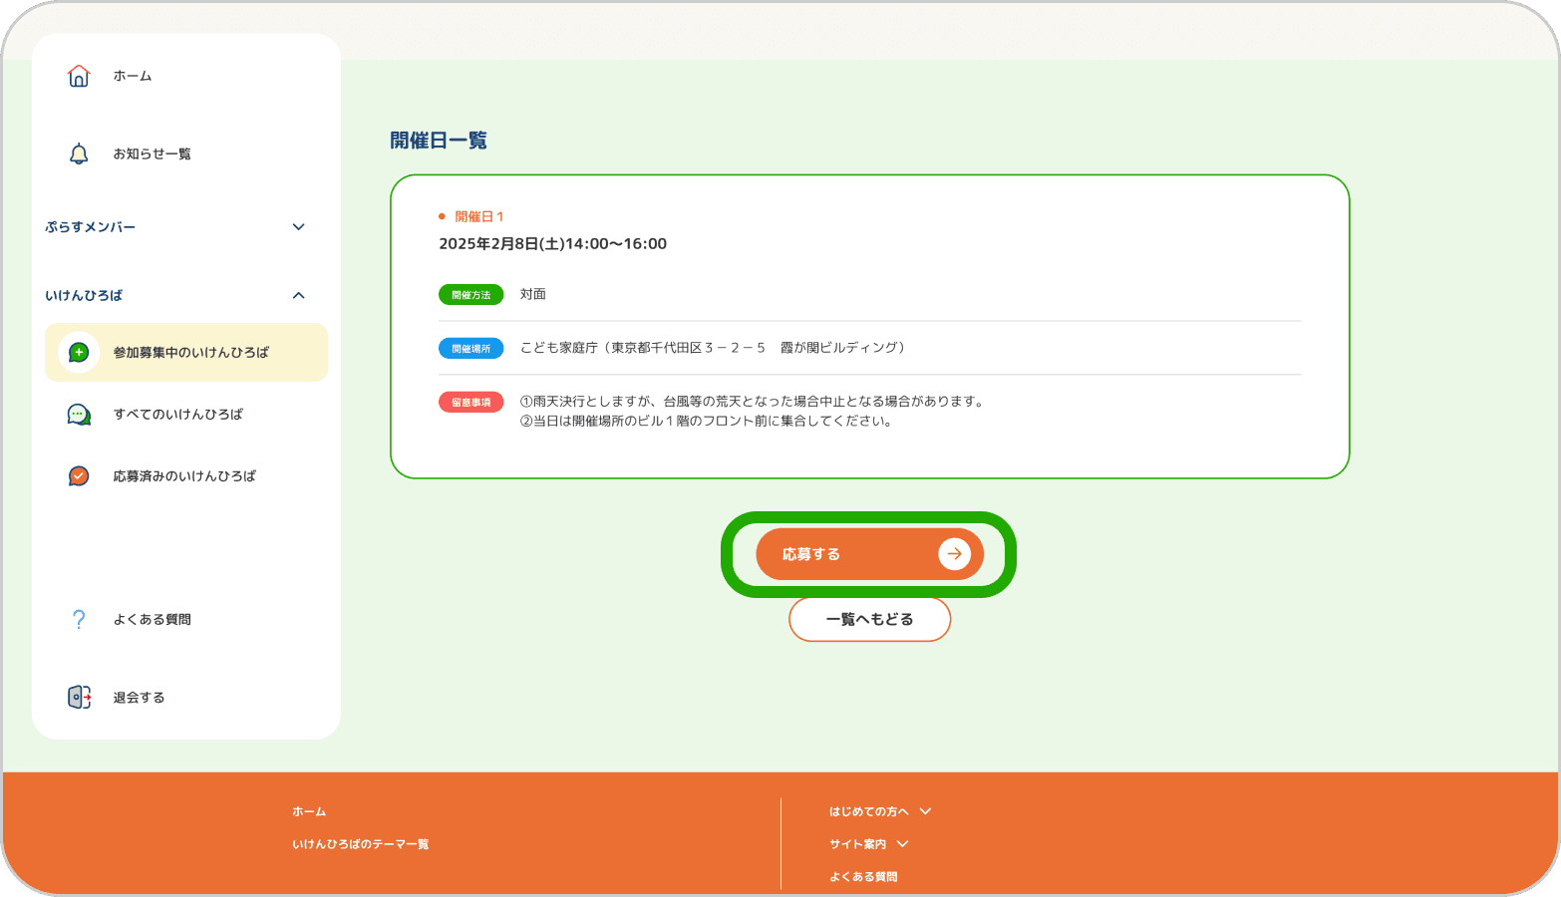The width and height of the screenshot is (1561, 897).
Task: Click the orange bullet beside 開催日１
Action: (443, 216)
